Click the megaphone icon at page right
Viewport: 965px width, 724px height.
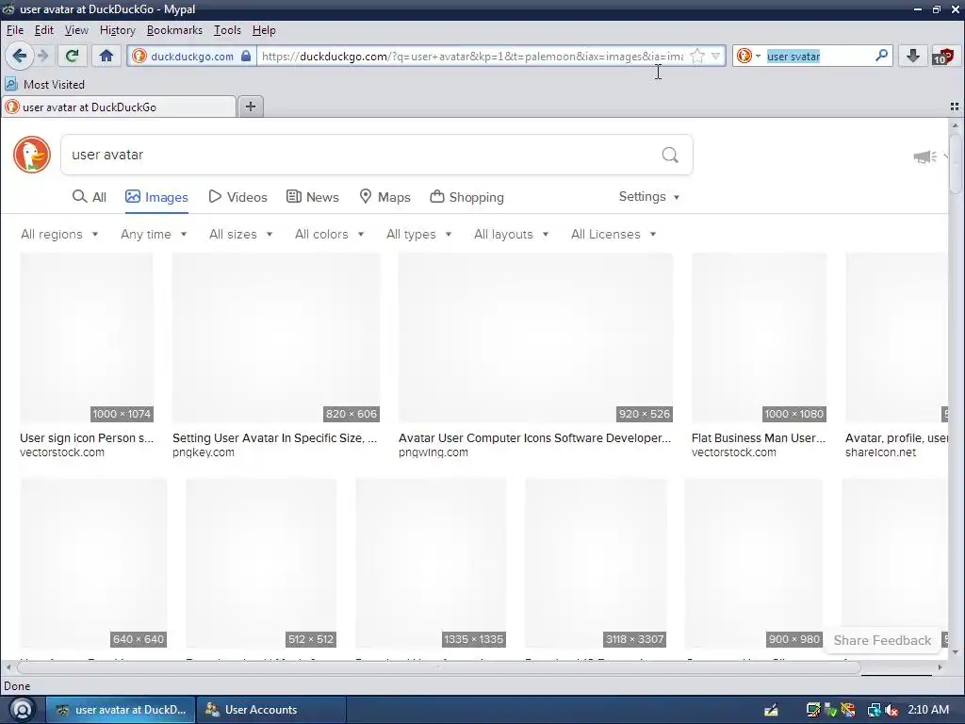point(924,157)
